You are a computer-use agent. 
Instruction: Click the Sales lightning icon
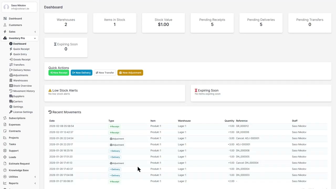coord(5,32)
